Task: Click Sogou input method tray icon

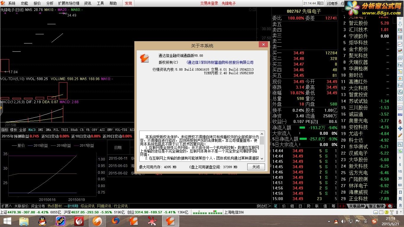Action: (374, 222)
